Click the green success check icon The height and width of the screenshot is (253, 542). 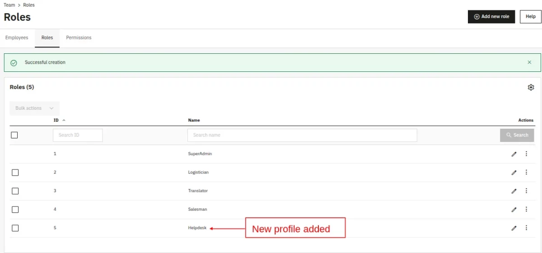pos(14,63)
